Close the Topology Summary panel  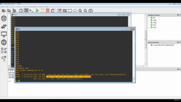point(180,15)
